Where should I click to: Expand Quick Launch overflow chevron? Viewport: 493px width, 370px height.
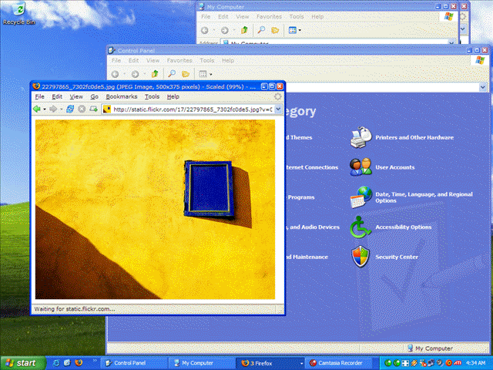[x=95, y=361]
